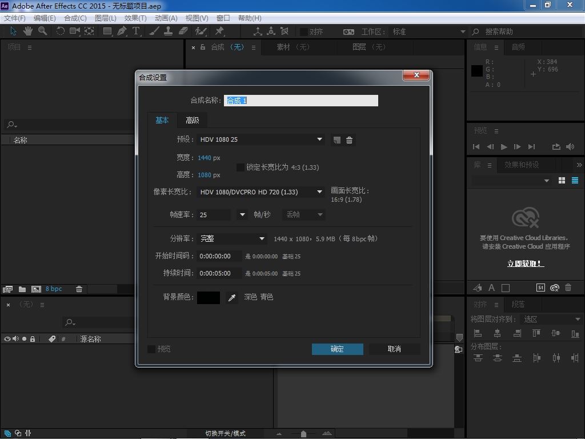Select the Pen tool
This screenshot has height=439, width=585.
[x=122, y=31]
